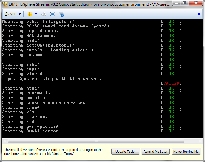The image size is (205, 162).
Task: Open the Unity mode icon
Action: (61, 14)
